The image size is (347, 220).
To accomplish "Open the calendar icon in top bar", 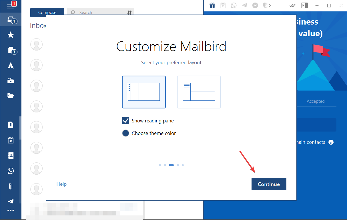I will (223, 5).
